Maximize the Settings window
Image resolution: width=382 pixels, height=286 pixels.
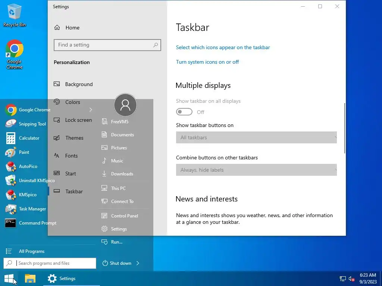[x=320, y=7]
